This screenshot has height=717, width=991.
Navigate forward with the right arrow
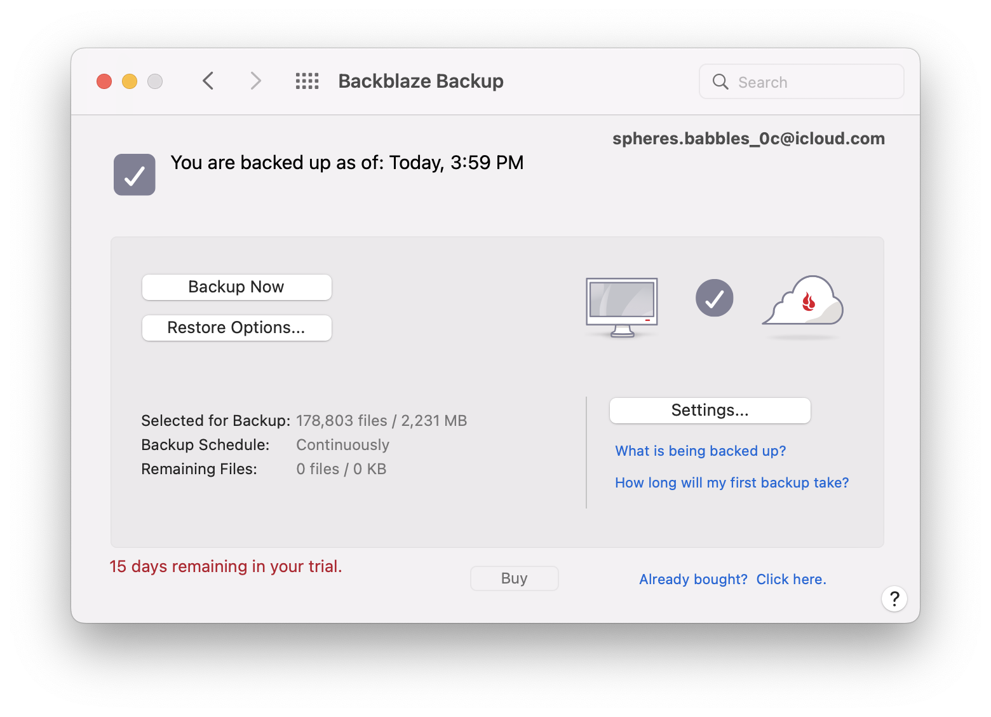255,81
